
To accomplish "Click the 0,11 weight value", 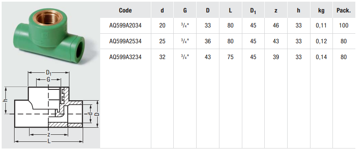I will 321,25.
